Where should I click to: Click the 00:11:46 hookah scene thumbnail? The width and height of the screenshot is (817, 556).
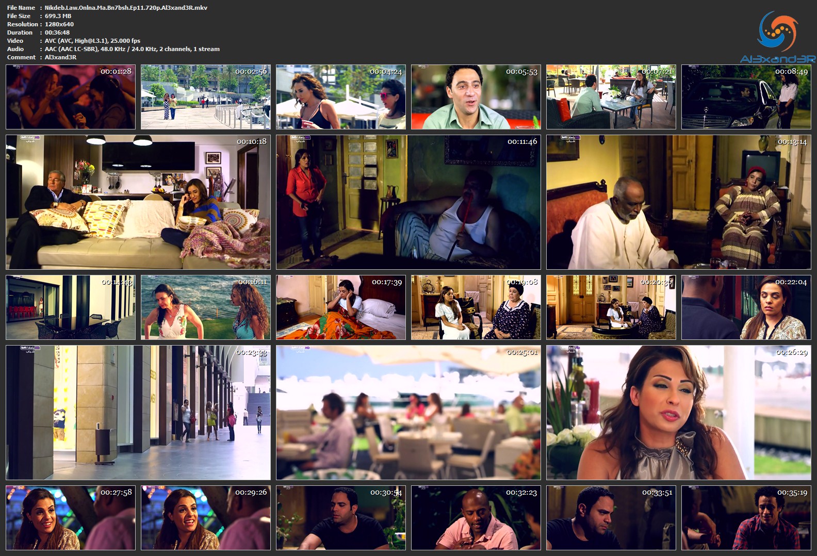408,202
